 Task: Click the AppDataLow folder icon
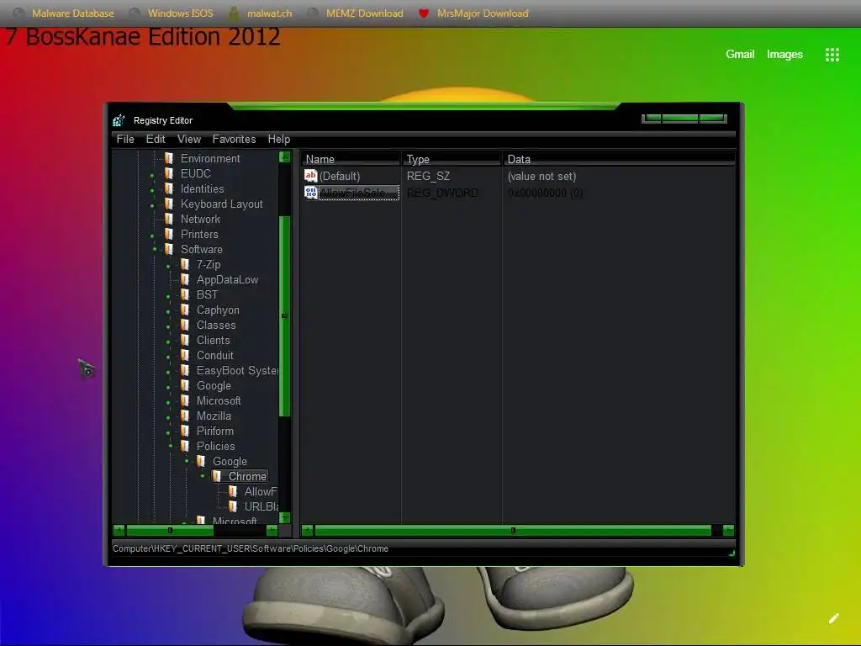click(x=185, y=279)
